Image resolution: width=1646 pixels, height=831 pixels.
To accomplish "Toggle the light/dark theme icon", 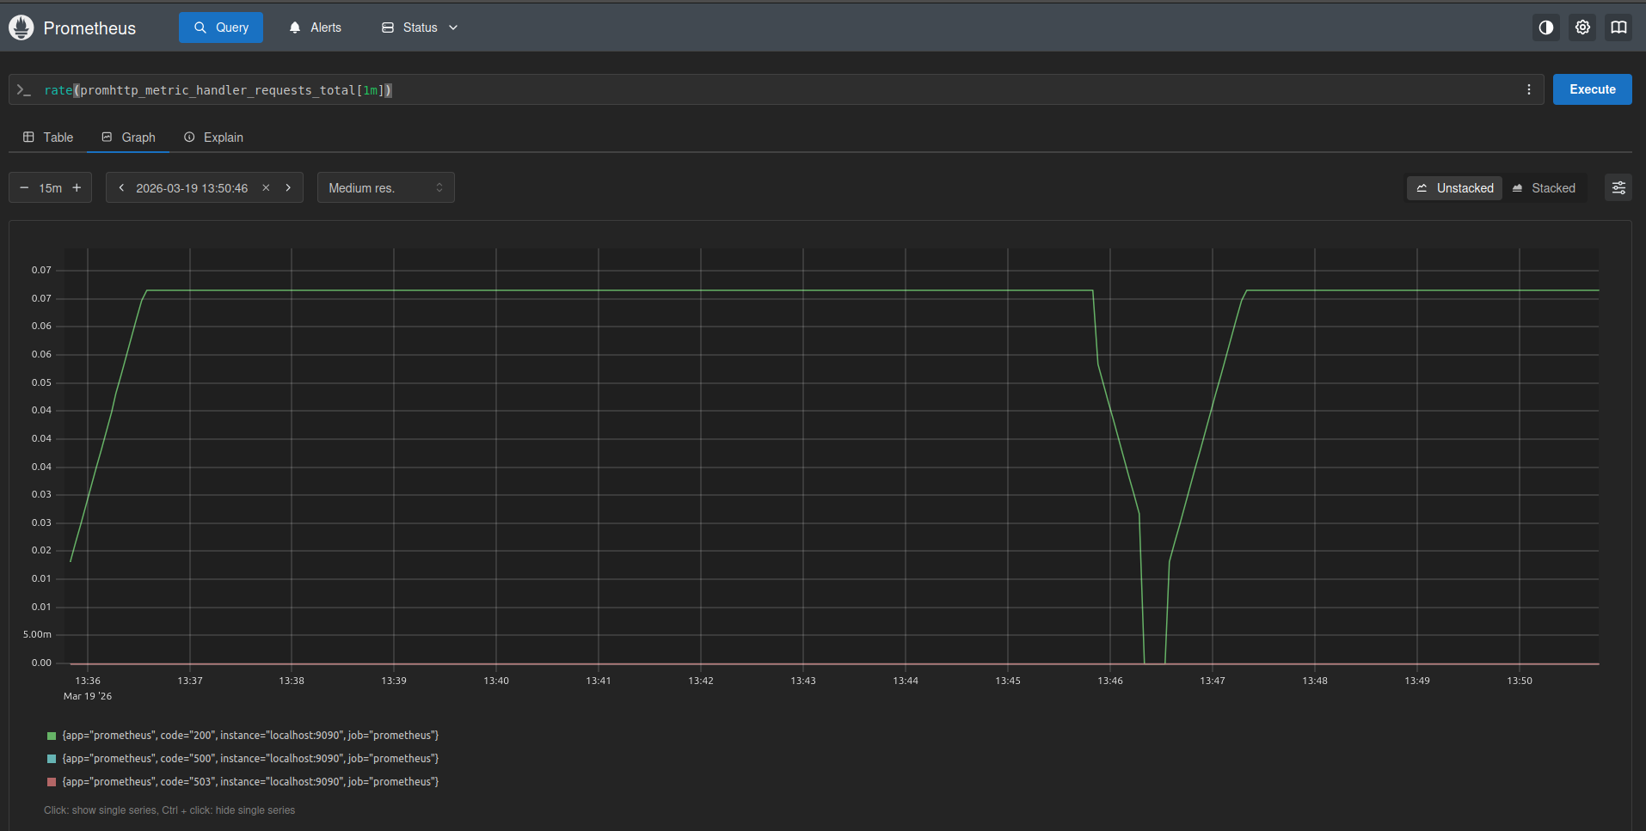I will point(1545,27).
